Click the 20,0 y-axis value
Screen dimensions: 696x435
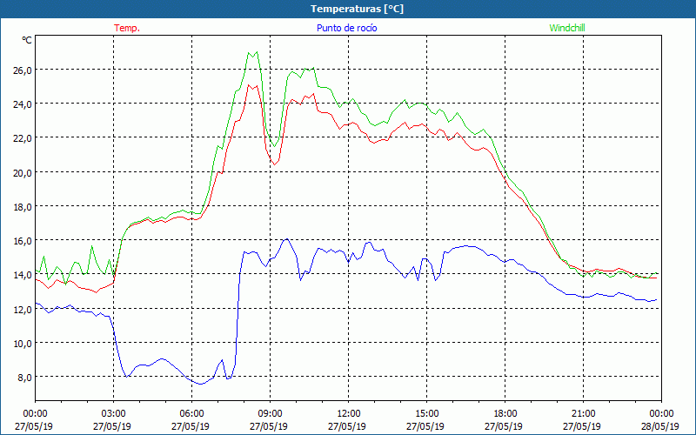22,172
